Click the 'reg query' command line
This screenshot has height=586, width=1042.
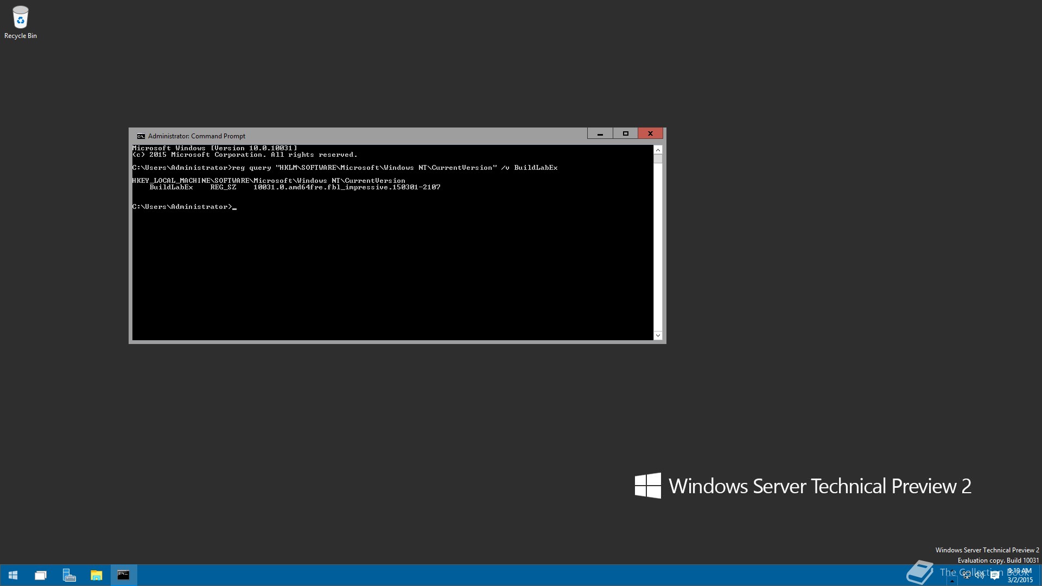click(x=345, y=168)
